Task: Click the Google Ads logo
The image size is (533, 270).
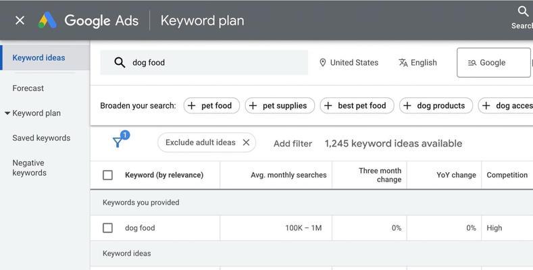Action: 47,20
